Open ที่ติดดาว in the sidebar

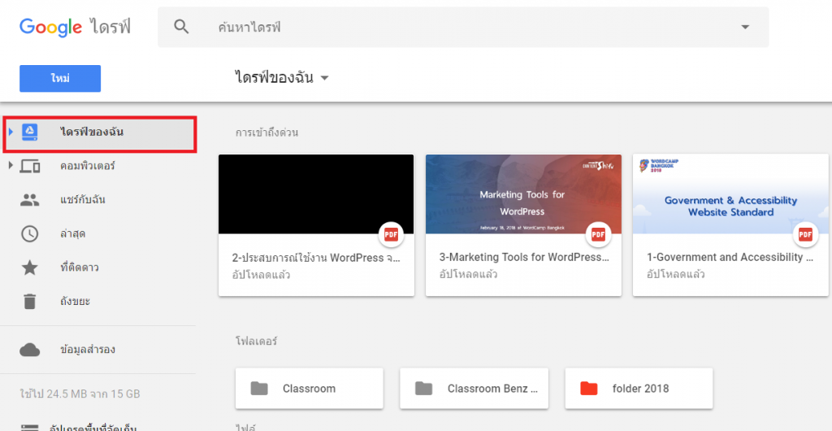(x=79, y=268)
